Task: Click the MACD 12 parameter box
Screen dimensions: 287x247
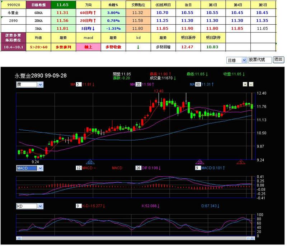Action: click(x=79, y=168)
